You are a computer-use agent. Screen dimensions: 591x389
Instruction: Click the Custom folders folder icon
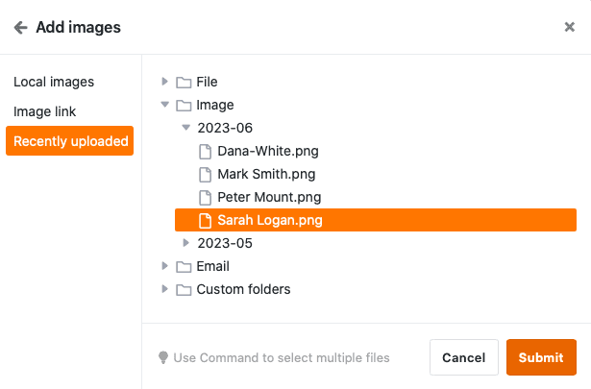184,289
